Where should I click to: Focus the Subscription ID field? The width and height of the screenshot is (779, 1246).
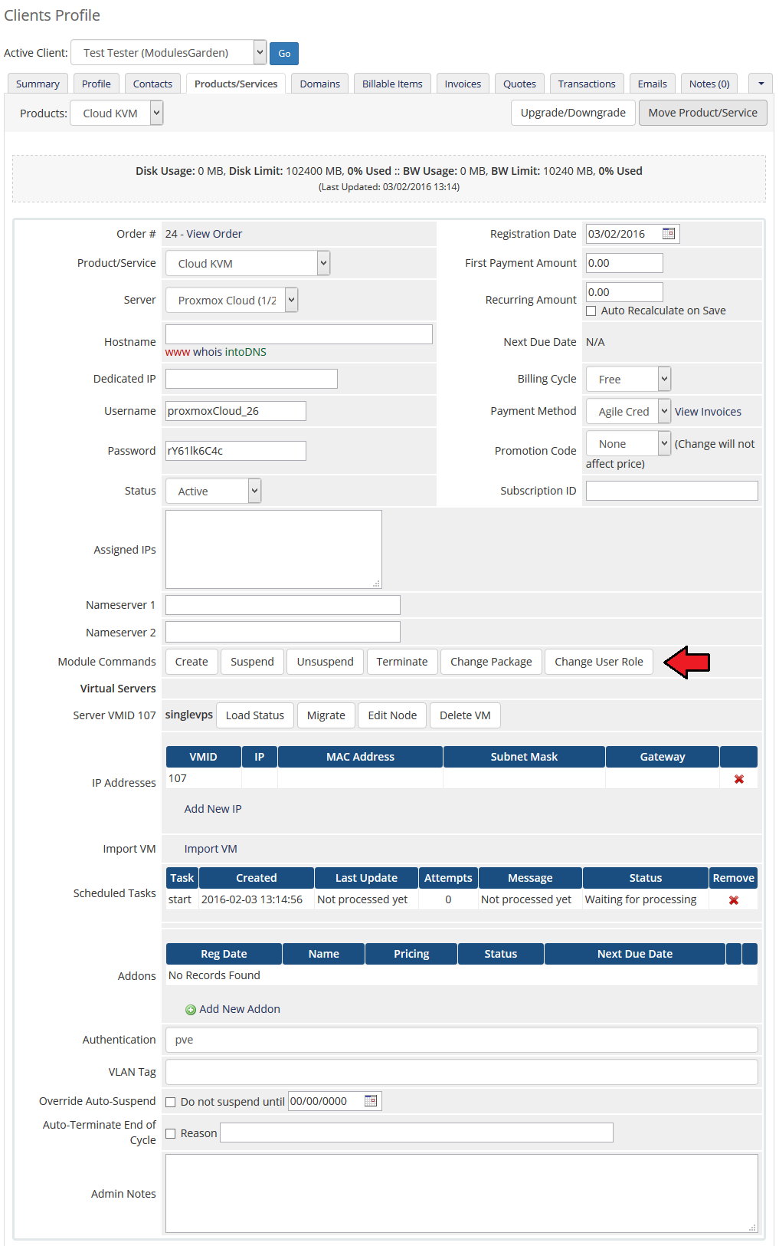672,491
